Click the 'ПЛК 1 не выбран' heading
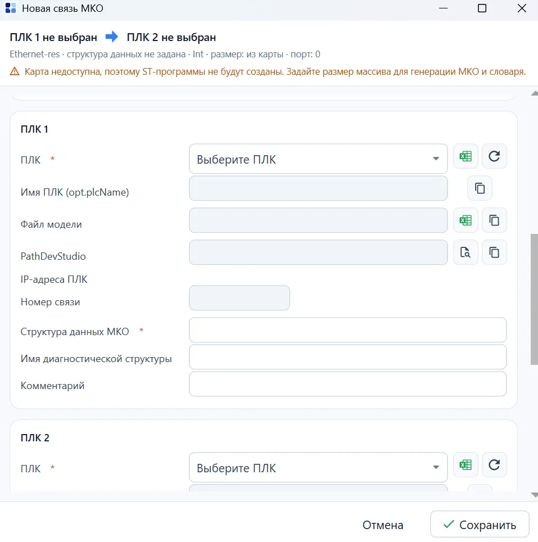This screenshot has height=542, width=538. click(x=53, y=37)
